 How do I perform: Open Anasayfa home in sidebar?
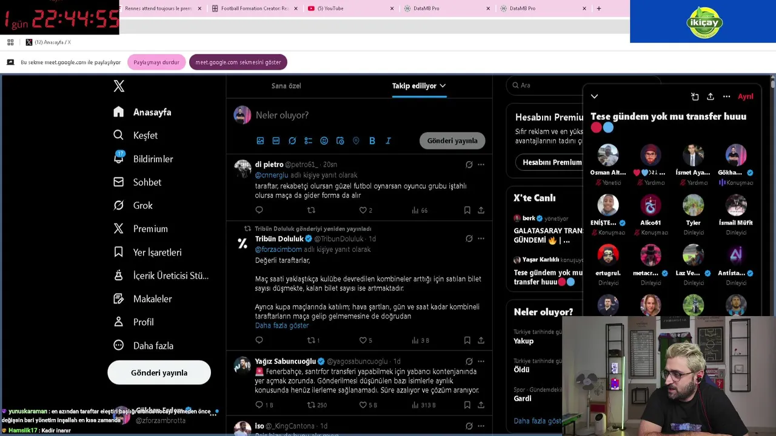(142, 112)
